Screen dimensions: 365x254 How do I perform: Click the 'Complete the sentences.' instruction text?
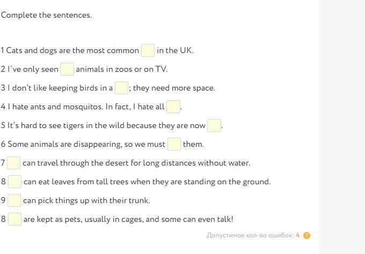46,15
